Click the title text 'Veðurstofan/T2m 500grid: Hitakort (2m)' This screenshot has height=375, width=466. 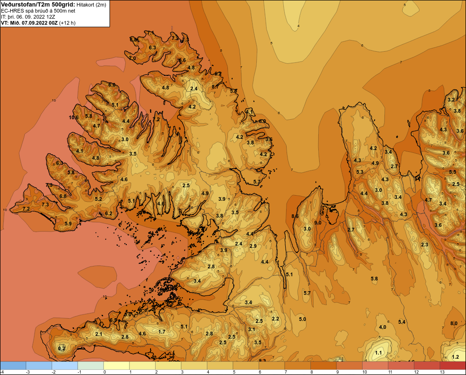(54, 5)
